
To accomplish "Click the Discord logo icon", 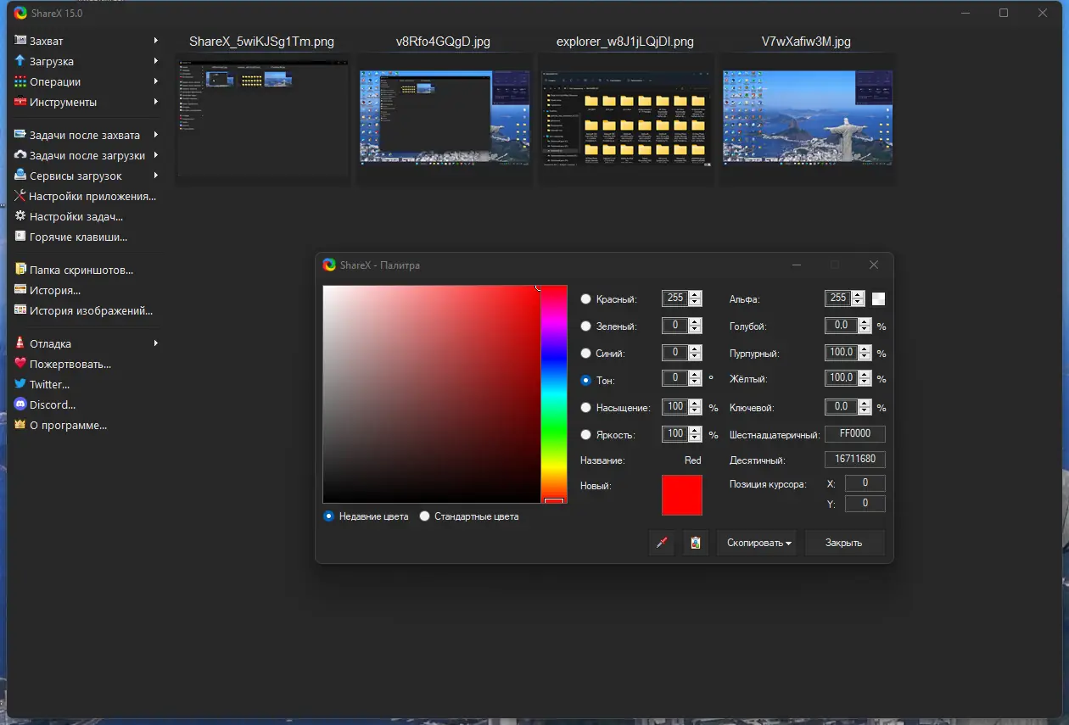I will pos(20,404).
